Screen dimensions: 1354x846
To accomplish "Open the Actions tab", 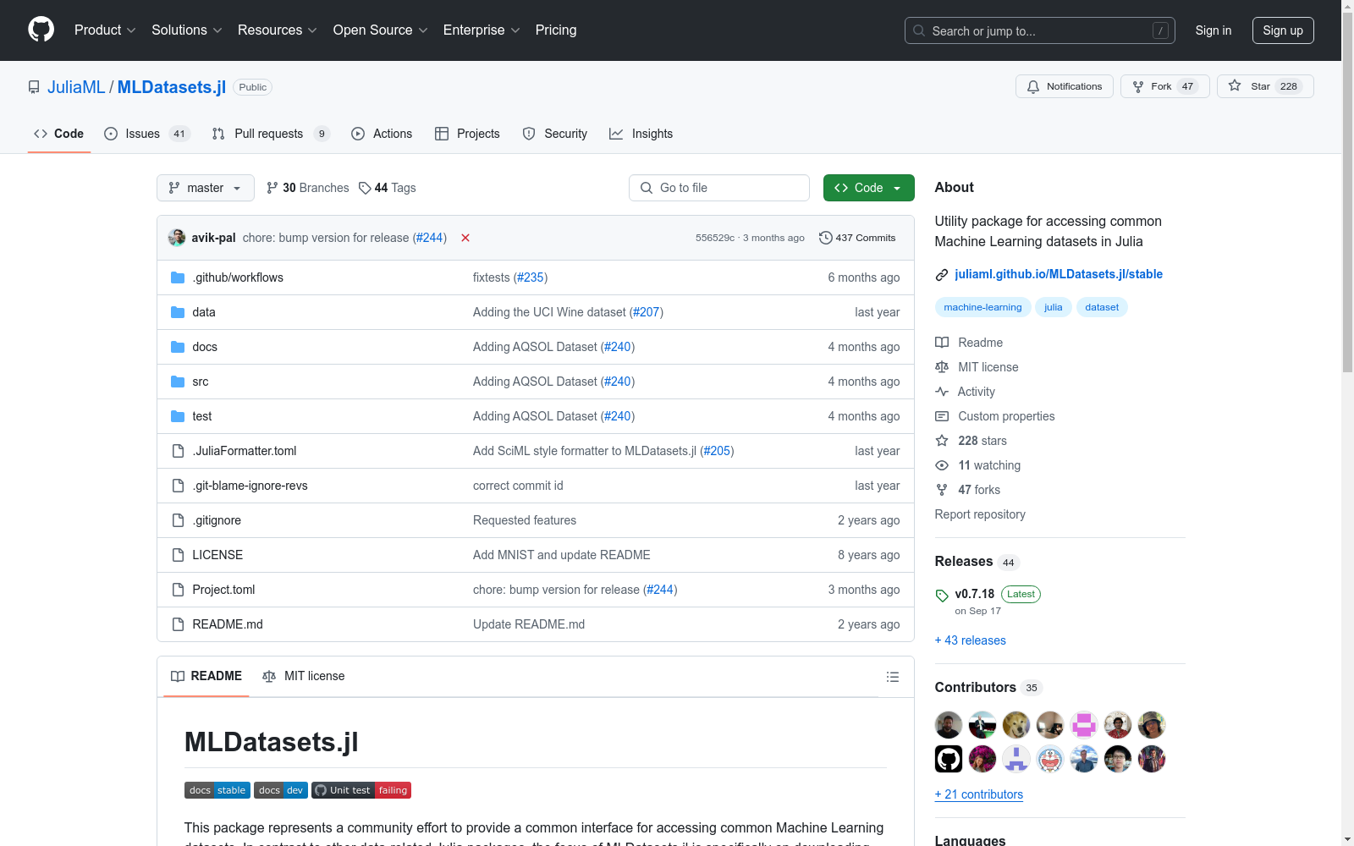I will click(382, 134).
